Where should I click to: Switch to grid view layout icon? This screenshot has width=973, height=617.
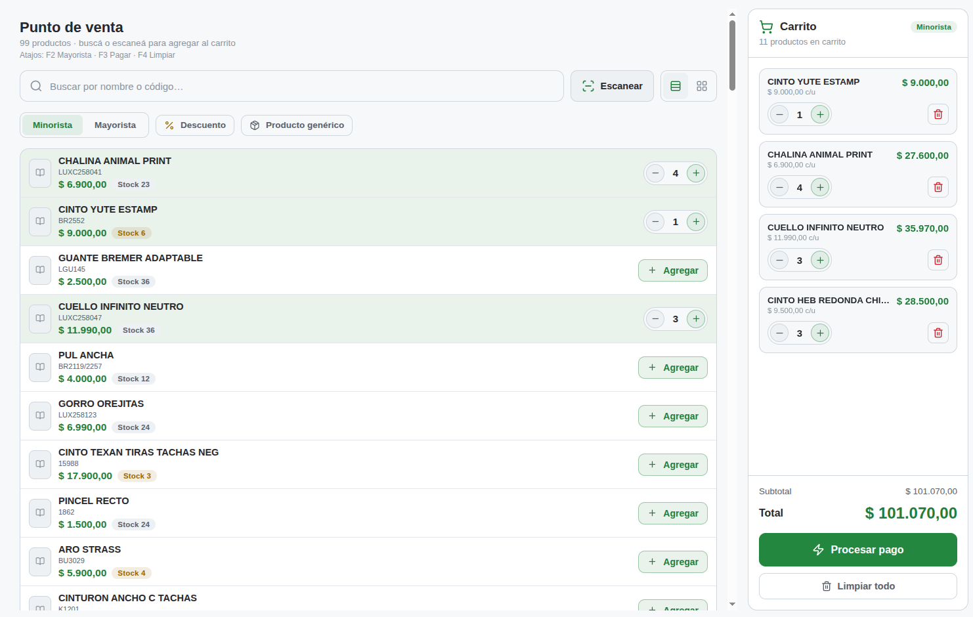(x=701, y=86)
